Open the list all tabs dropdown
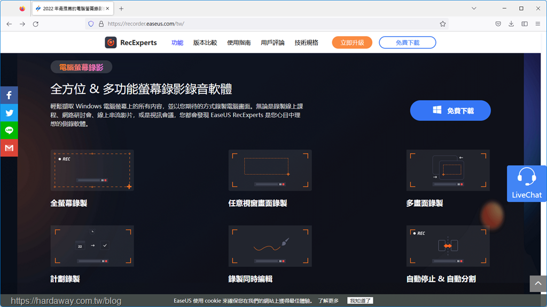The image size is (547, 307). [474, 9]
